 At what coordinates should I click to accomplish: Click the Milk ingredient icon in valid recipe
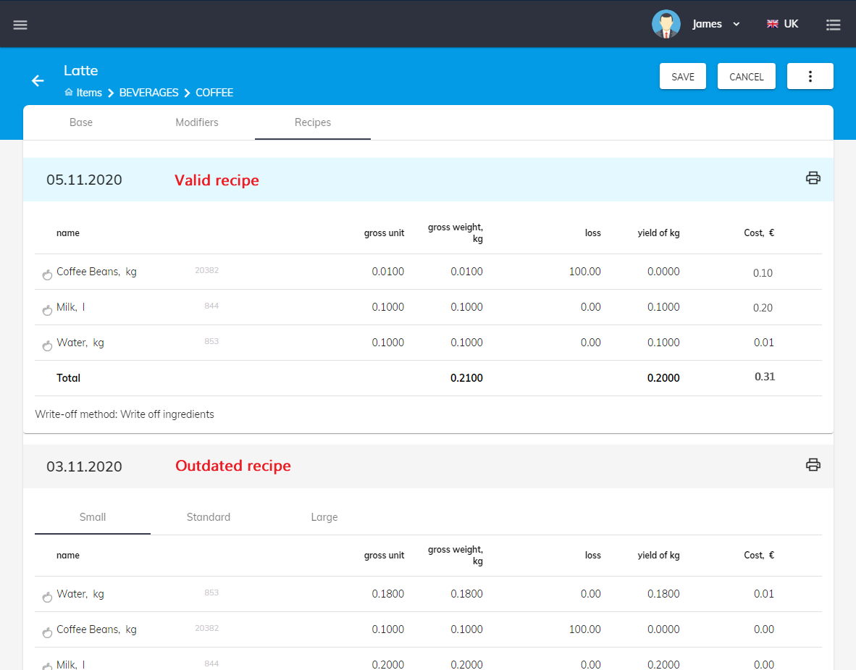tap(47, 309)
